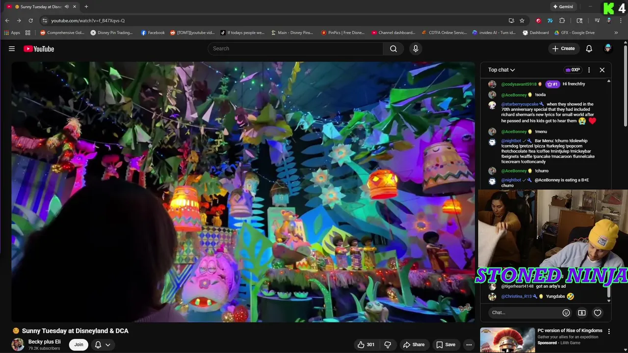The image size is (628, 353).
Task: Dislike the video with thumbs down
Action: pos(388,345)
